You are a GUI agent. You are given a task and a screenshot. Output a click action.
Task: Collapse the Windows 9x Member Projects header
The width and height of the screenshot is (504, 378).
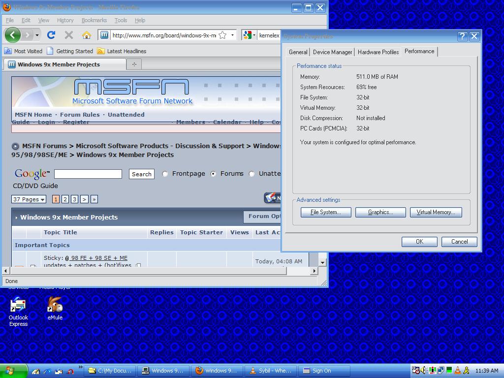tap(16, 218)
